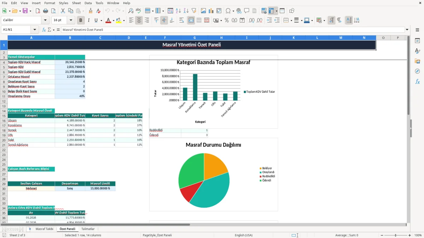Click the formula equals button

tap(58, 30)
